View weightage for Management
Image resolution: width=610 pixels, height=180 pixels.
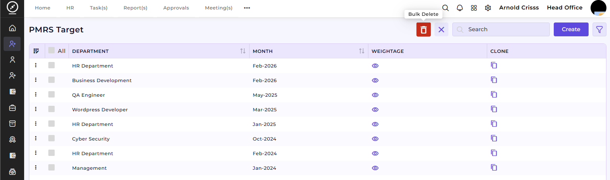(x=375, y=168)
